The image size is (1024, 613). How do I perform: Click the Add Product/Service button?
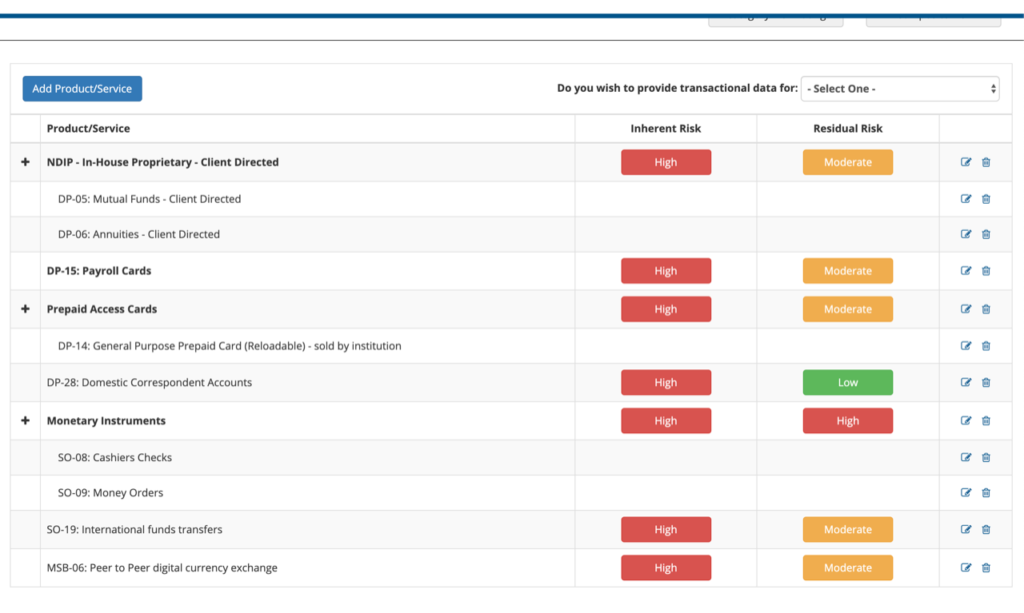[x=82, y=89]
